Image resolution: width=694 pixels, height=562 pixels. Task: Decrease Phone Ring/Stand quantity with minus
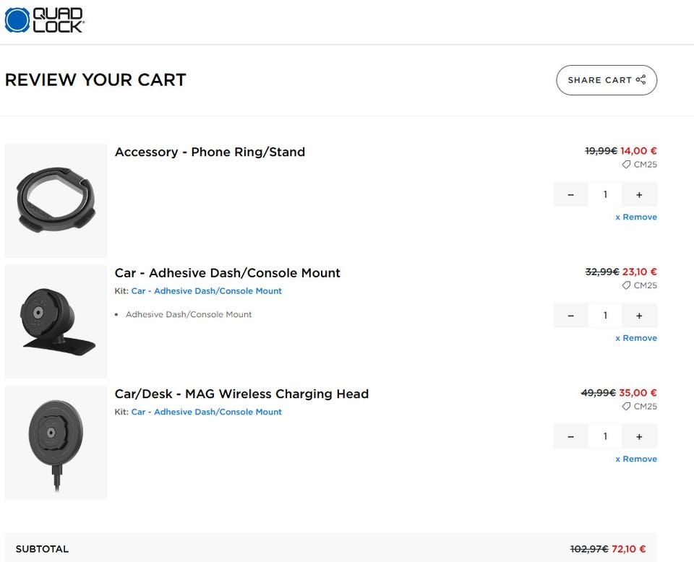coord(571,194)
